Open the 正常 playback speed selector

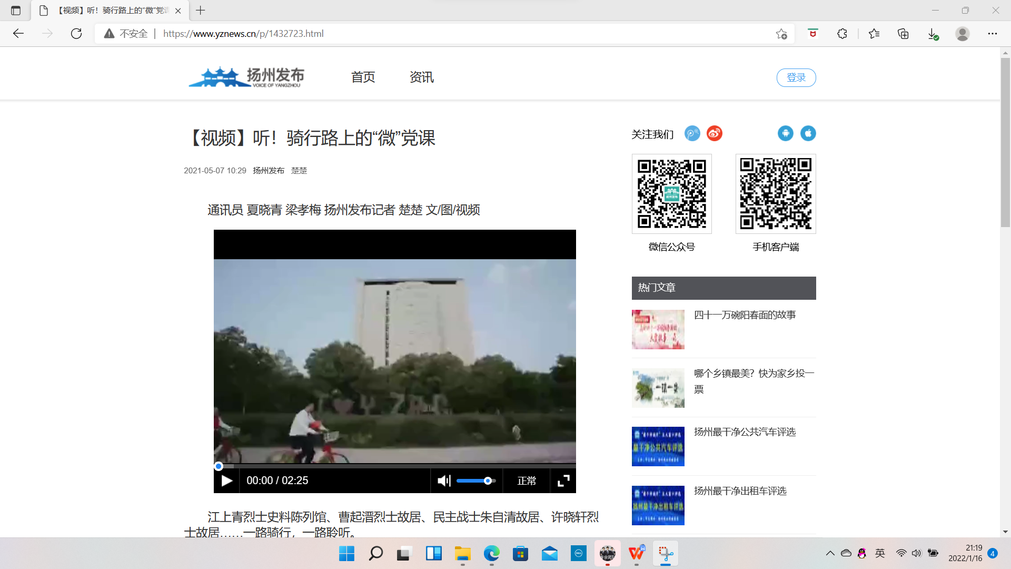click(526, 480)
